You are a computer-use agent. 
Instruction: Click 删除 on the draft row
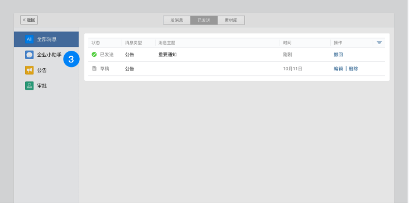tap(353, 69)
